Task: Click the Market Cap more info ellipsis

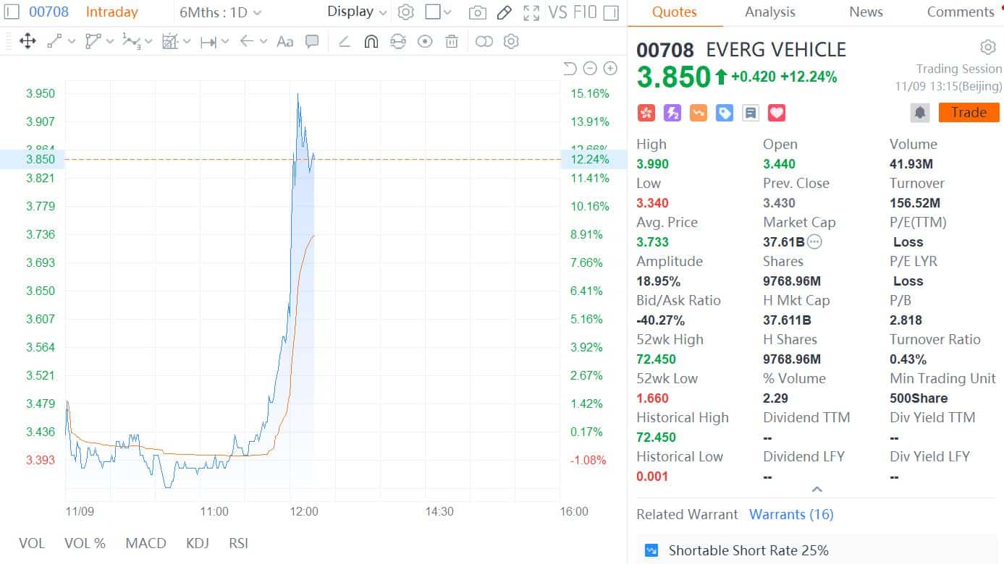Action: click(x=814, y=242)
